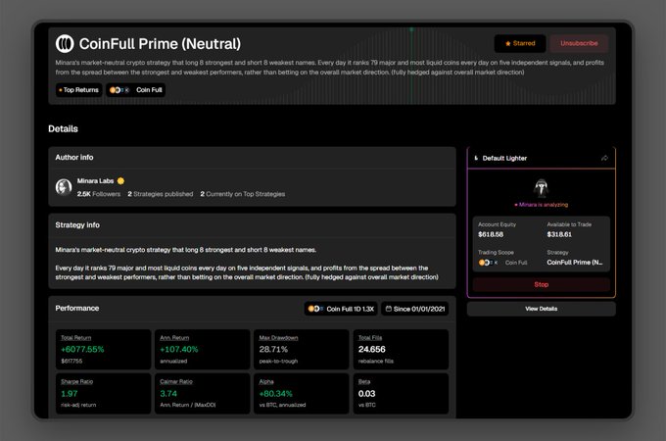
Task: Click the 1.97 Sharpe value
Action: click(70, 394)
